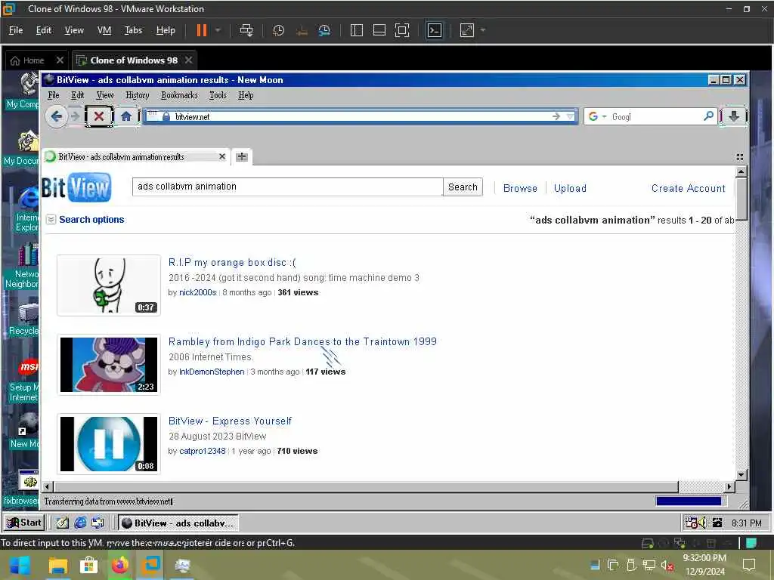Screen dimensions: 774x580
Task: Open the VMware File menu
Action: 16,30
